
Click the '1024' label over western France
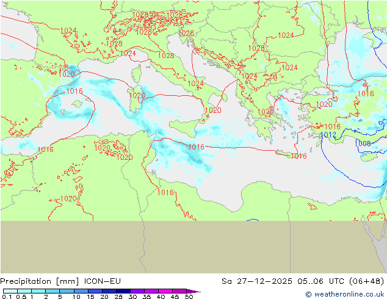click(x=68, y=31)
